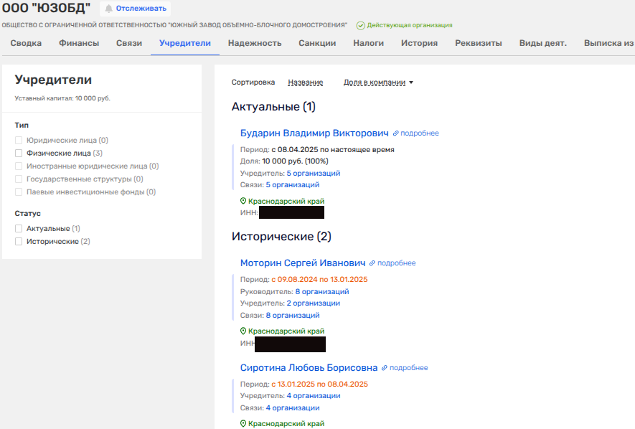The height and width of the screenshot is (429, 635).
Task: Open Бударин's 5 организаций founder list
Action: [313, 173]
